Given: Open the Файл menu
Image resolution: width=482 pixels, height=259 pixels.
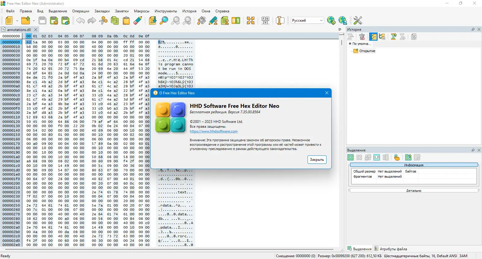Looking at the screenshot, I should 10,11.
